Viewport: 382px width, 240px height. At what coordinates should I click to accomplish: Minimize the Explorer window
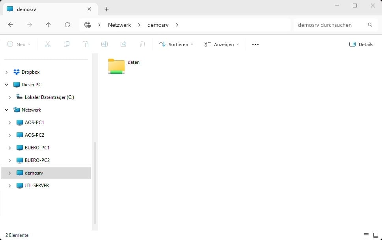tap(337, 6)
